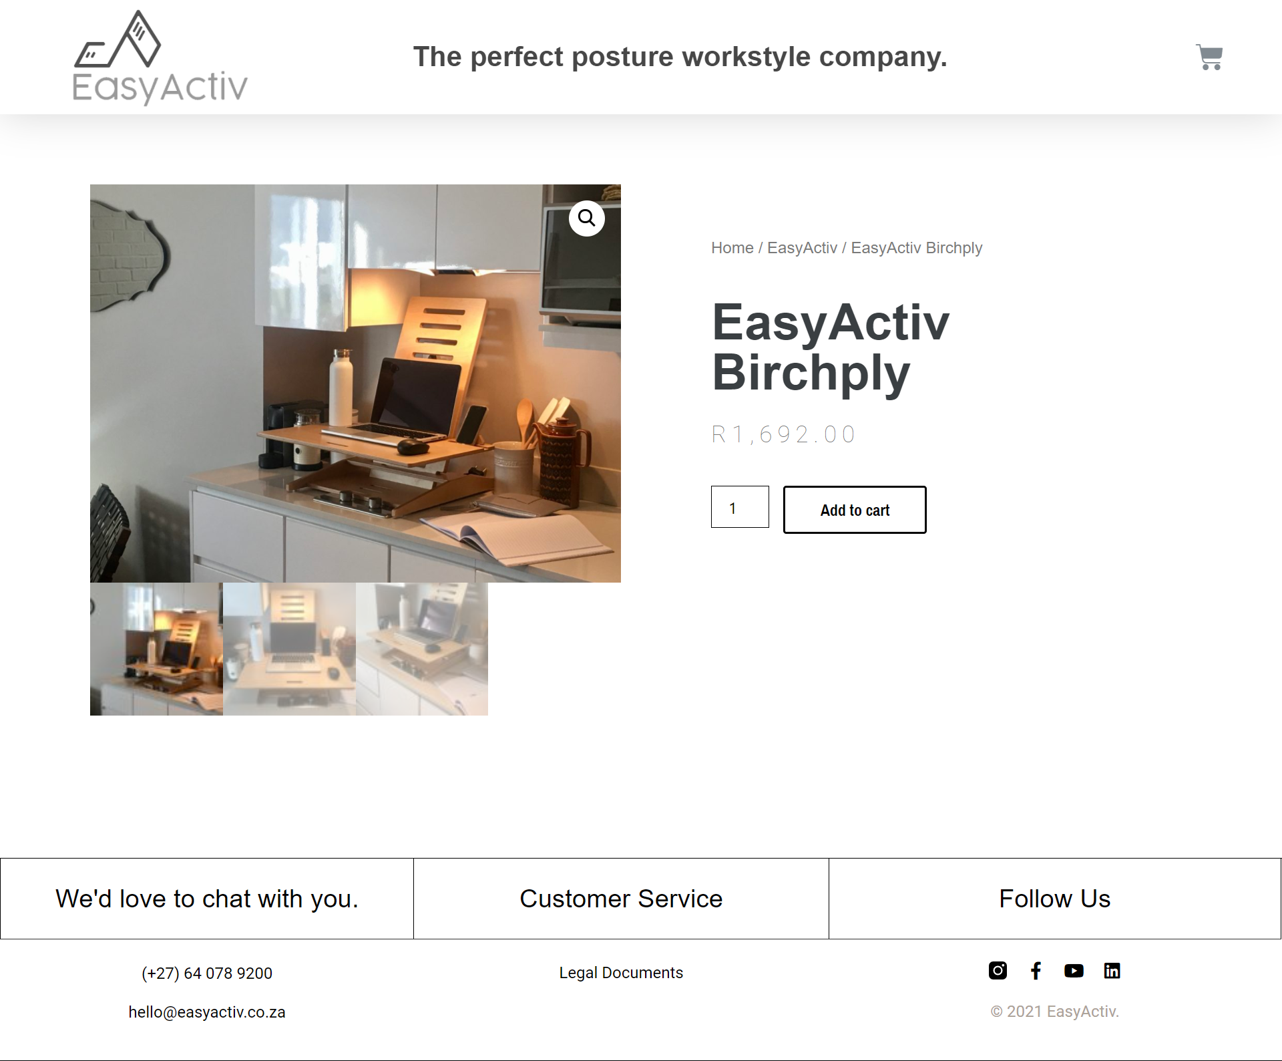
Task: Click the product quantity input field
Action: click(740, 507)
